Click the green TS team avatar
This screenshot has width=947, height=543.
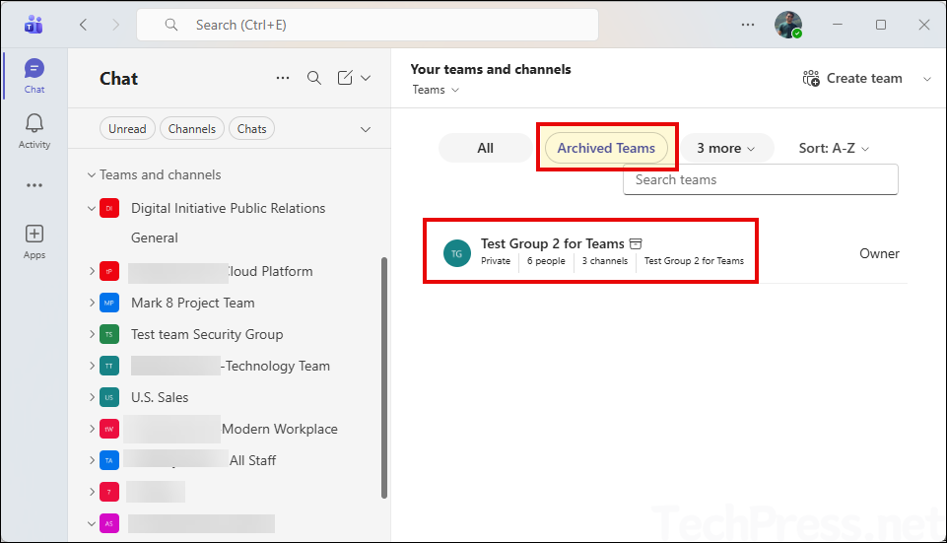(109, 334)
